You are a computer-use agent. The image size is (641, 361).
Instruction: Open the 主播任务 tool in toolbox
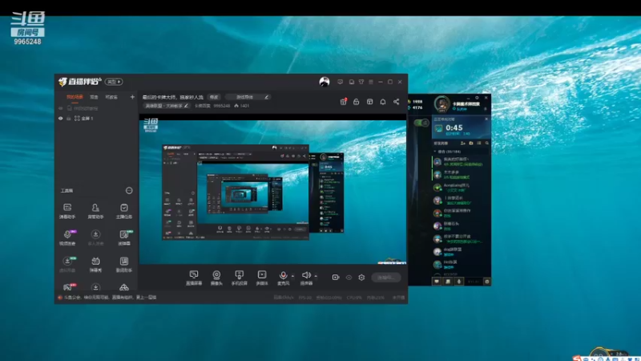pos(124,211)
